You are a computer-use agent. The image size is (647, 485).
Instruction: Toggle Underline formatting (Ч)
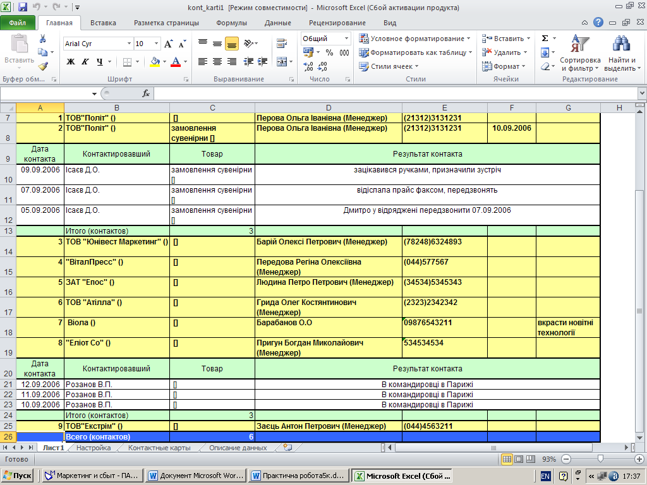point(99,62)
